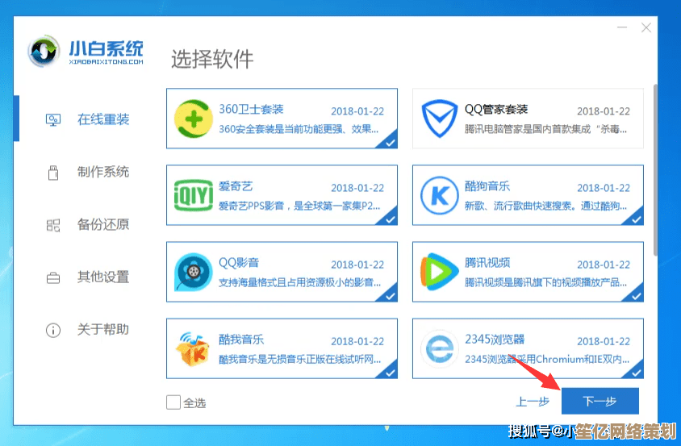Open the 在线重装 sidebar tab
The height and width of the screenshot is (446, 681).
(x=87, y=119)
